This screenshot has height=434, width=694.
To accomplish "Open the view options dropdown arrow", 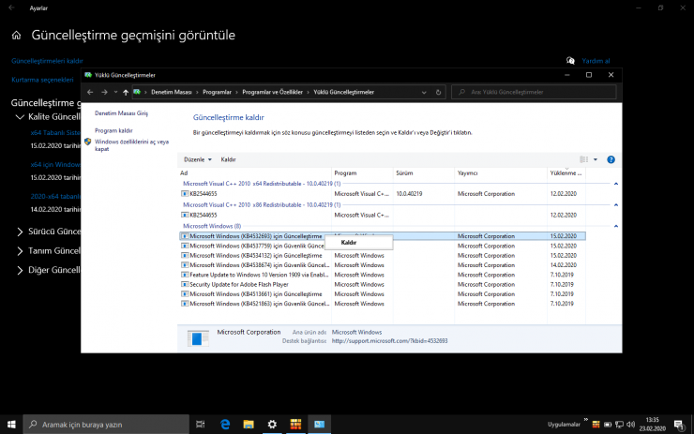I will click(x=596, y=159).
